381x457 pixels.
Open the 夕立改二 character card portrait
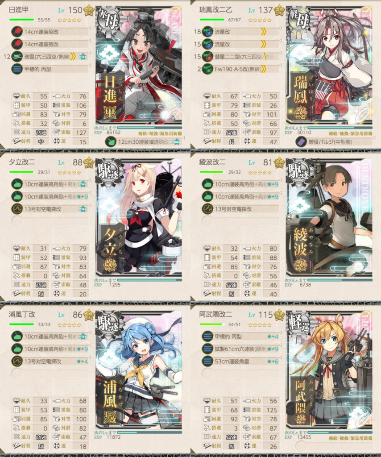139,217
